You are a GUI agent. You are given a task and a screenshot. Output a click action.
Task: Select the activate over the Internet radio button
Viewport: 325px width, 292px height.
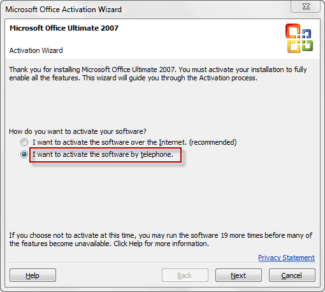click(x=24, y=142)
